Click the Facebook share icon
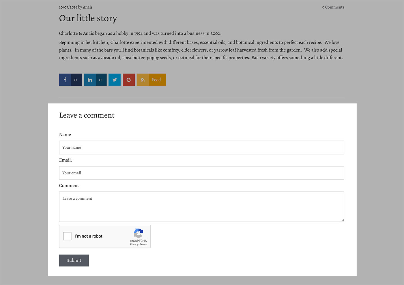Screen dimensions: 404x285 pos(65,80)
